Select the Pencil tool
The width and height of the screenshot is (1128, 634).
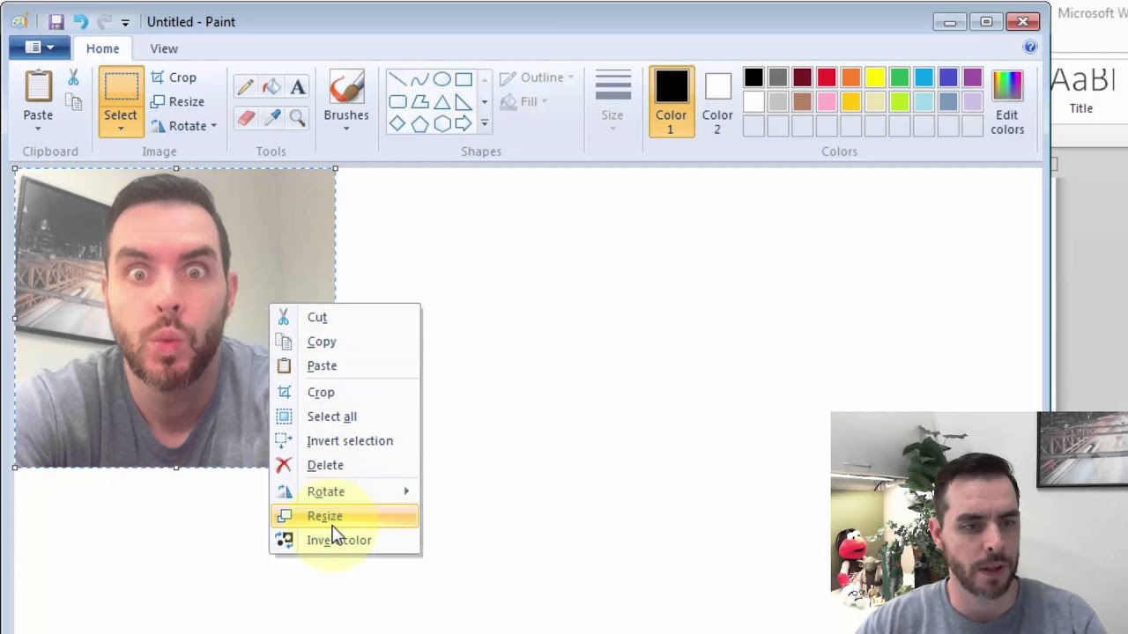tap(245, 86)
